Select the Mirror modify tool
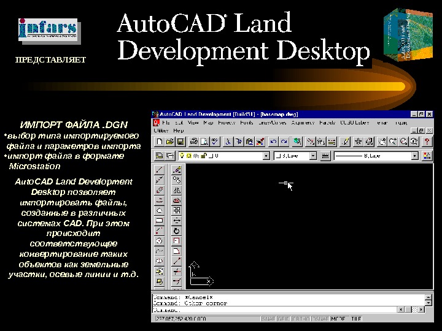Screen dimensions: 442x331 176,190
